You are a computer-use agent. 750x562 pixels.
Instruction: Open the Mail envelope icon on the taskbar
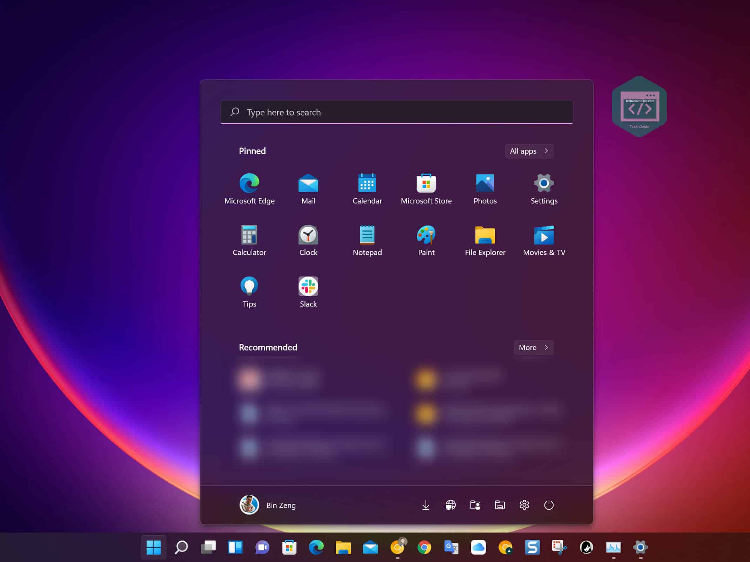tap(370, 547)
